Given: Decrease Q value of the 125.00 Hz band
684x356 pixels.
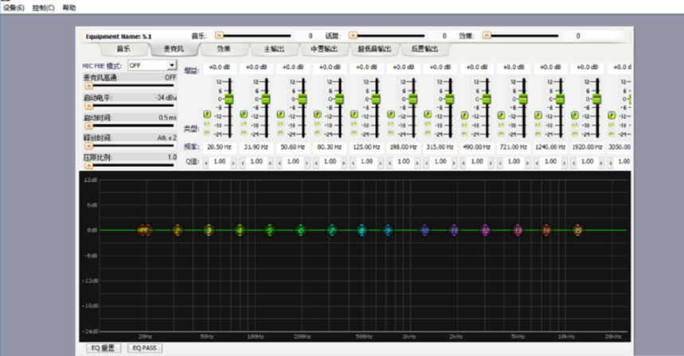Looking at the screenshot, I should pyautogui.click(x=353, y=162).
